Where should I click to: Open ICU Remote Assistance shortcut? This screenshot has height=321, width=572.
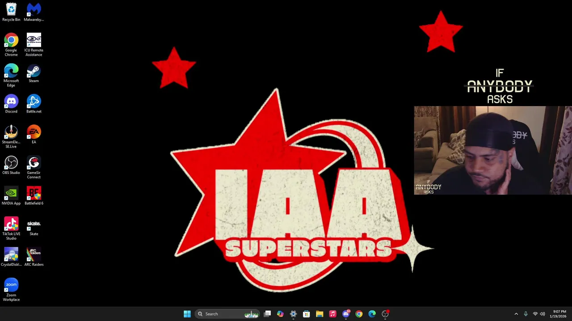tap(34, 45)
